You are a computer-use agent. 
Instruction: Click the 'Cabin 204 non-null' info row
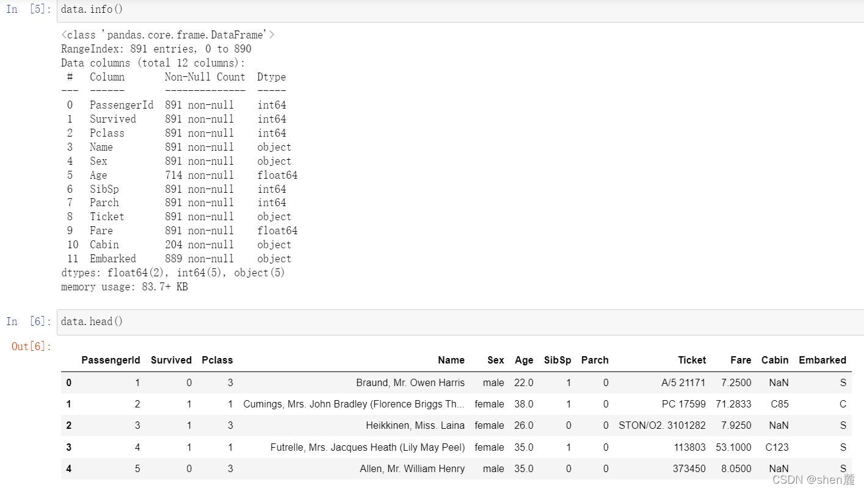179,245
